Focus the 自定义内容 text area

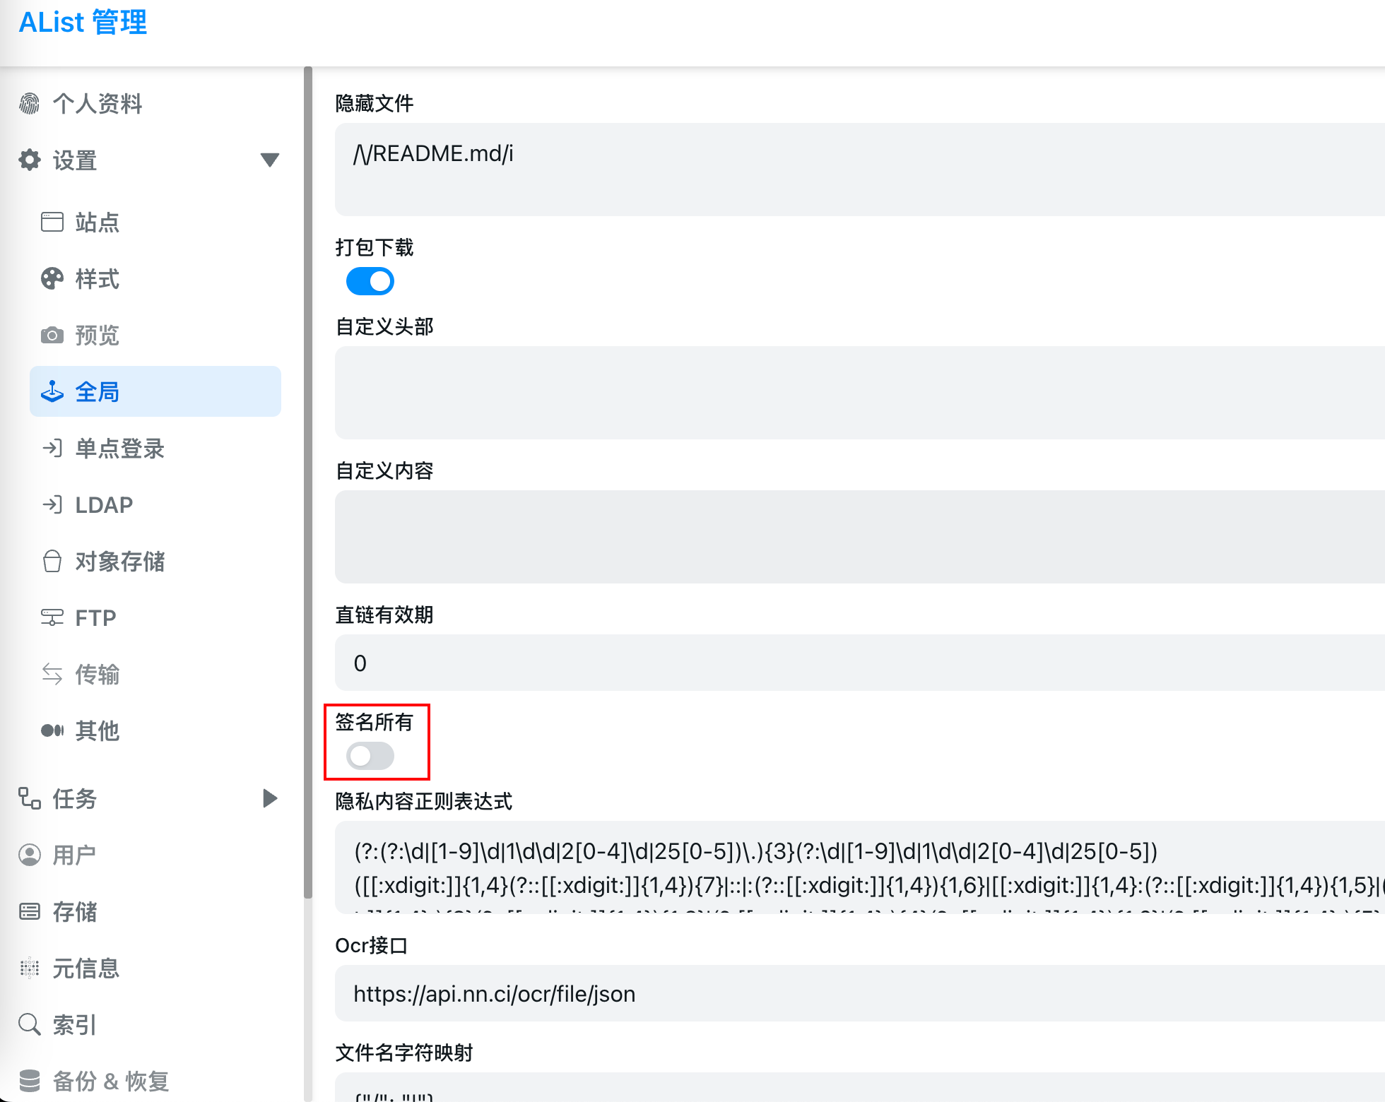(860, 537)
